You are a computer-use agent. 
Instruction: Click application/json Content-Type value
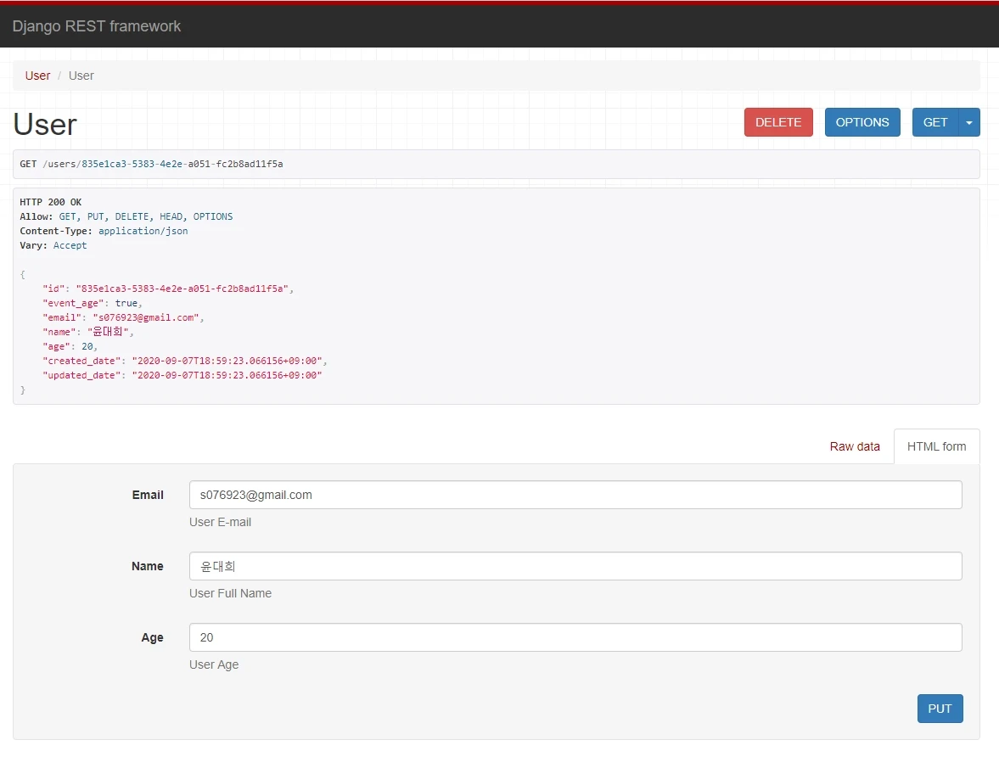(143, 231)
